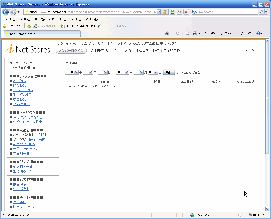Click the Stop loading X icon
Image resolution: width=271 pixels, height=219 pixels.
click(x=186, y=12)
